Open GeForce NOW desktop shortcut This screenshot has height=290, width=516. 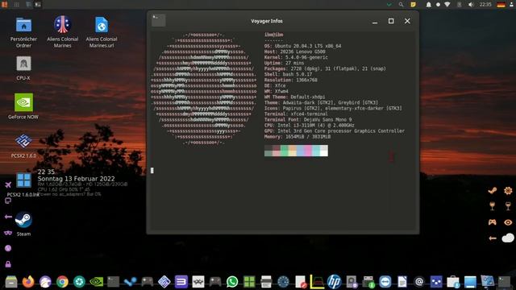23,106
